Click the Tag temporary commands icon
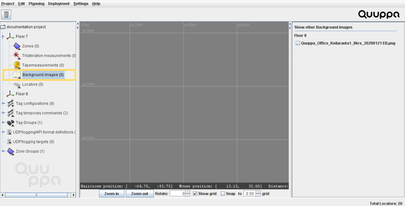 click(x=10, y=113)
